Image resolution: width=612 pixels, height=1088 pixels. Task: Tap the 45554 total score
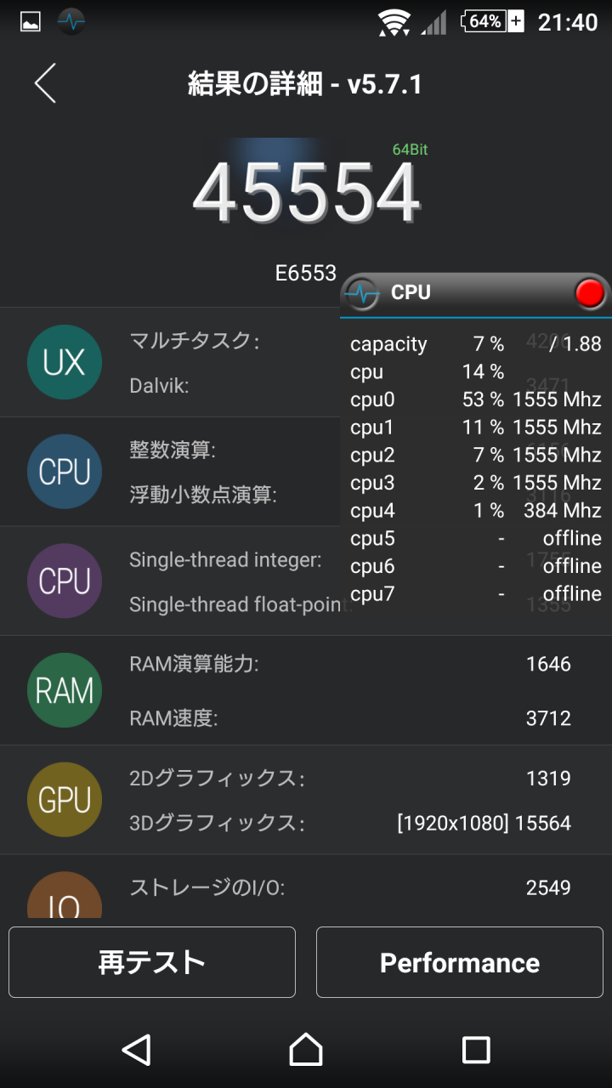click(306, 194)
